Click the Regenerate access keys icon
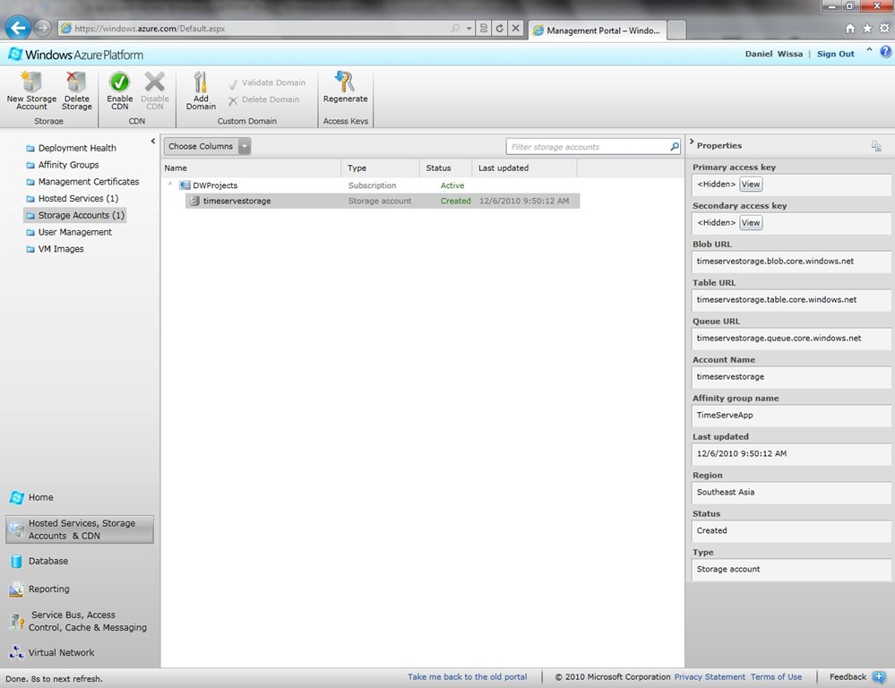Viewport: 895px width, 688px height. [x=345, y=82]
